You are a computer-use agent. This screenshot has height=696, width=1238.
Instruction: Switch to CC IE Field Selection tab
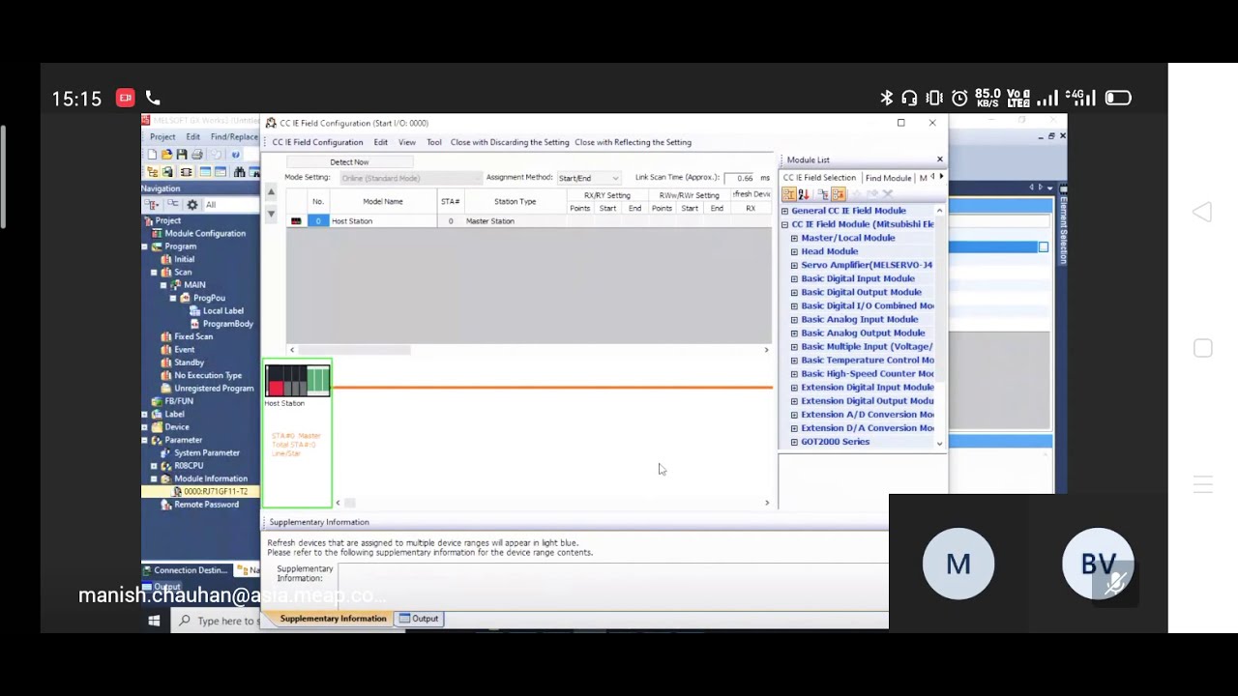pyautogui.click(x=819, y=178)
